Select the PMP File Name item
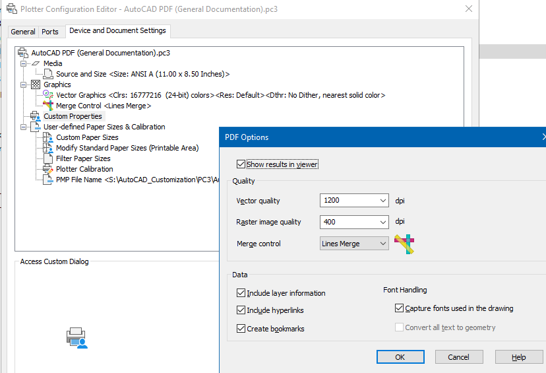This screenshot has width=546, height=373. pyautogui.click(x=138, y=180)
